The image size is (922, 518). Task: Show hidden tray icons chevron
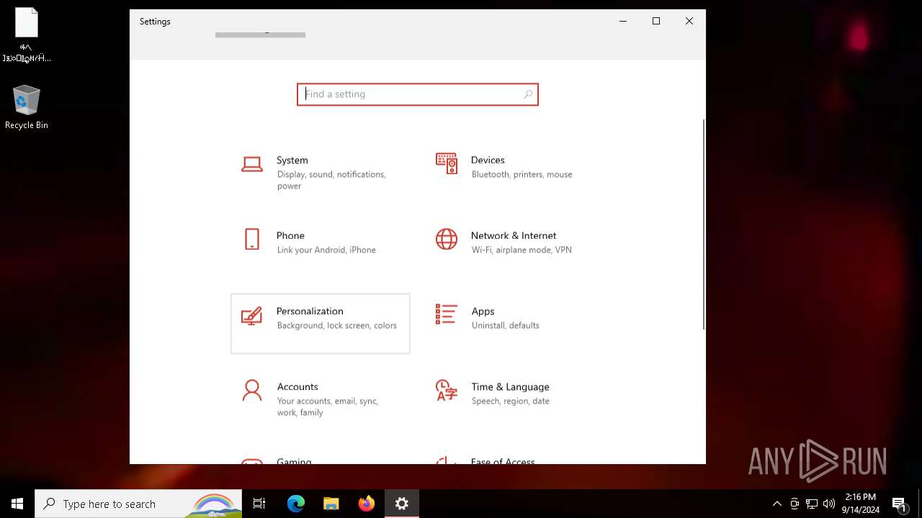point(776,504)
